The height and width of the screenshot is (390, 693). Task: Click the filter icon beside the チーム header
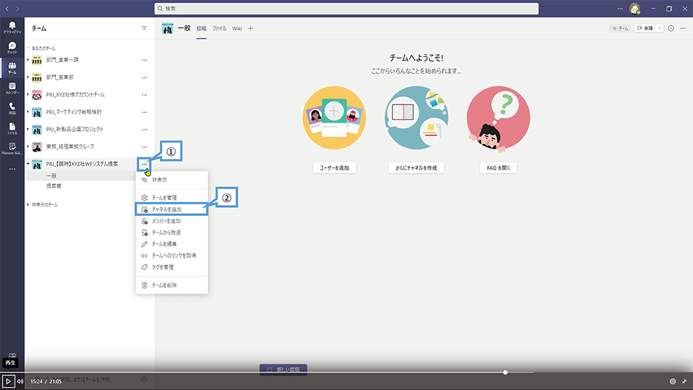coord(144,28)
